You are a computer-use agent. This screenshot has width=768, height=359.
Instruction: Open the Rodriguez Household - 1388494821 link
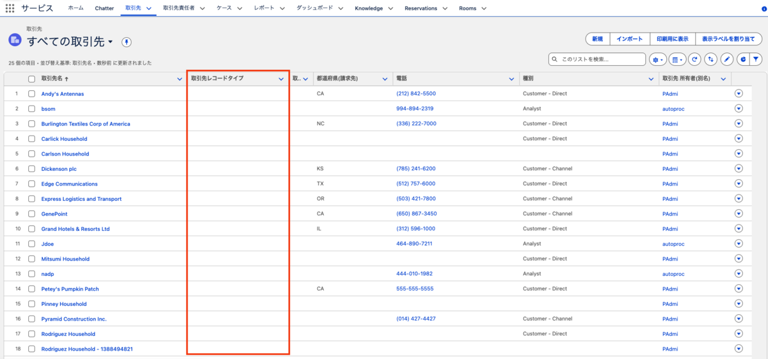87,349
